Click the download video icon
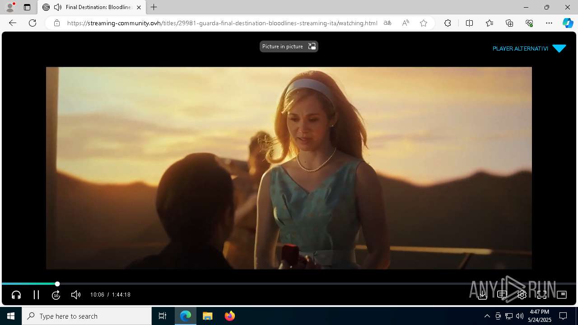This screenshot has width=578, height=325. [482, 295]
